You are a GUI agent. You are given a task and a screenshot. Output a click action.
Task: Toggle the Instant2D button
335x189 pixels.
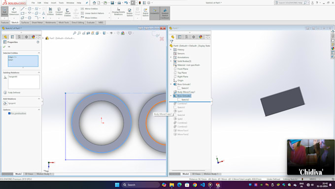155,13
